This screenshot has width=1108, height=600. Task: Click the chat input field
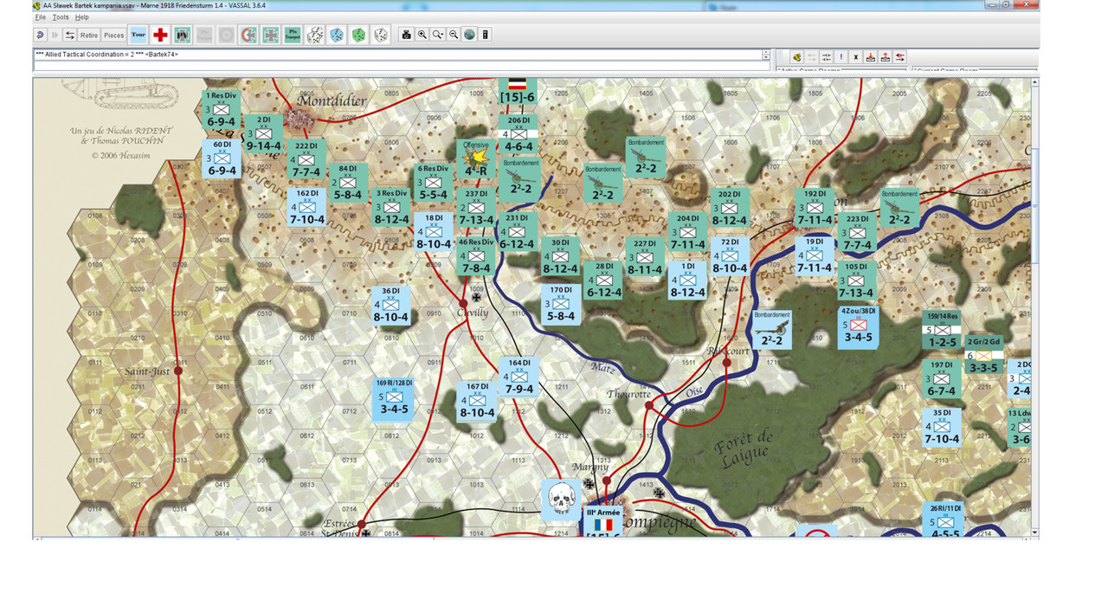coord(402,66)
